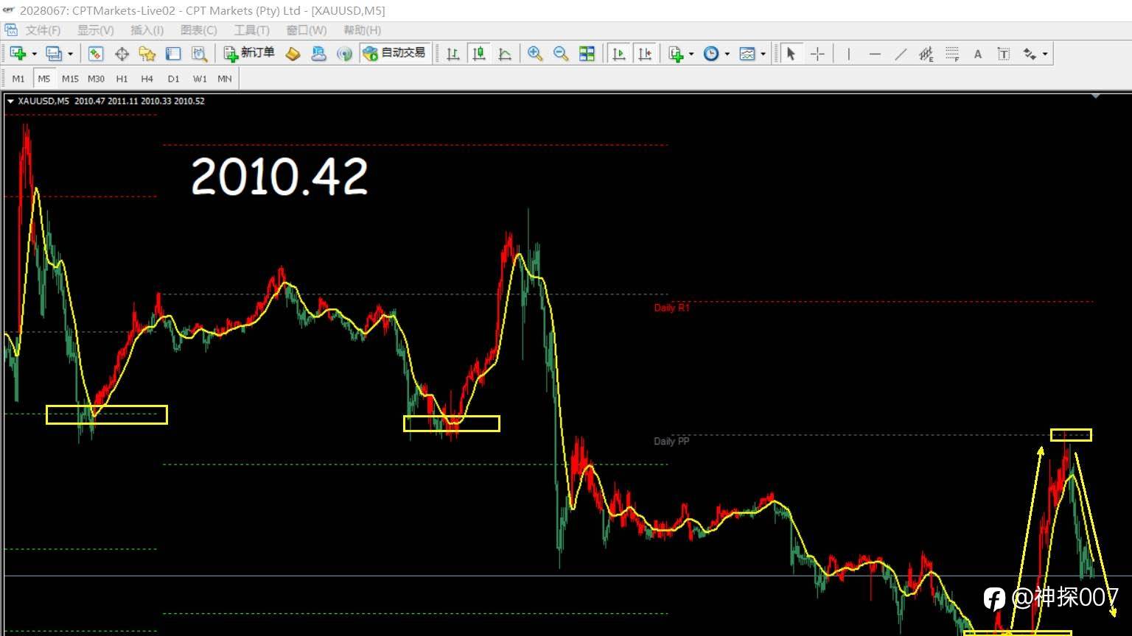Open the 插入(I) Insert menu
Image resolution: width=1132 pixels, height=636 pixels.
coord(147,30)
